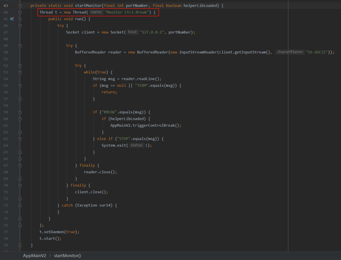Click reader.close() on line 68
Image resolution: width=341 pixels, height=260 pixels.
pos(99,172)
